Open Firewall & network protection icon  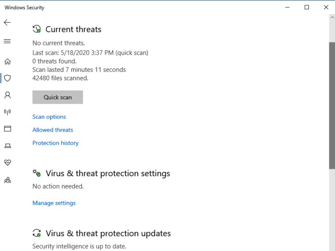coord(7,112)
